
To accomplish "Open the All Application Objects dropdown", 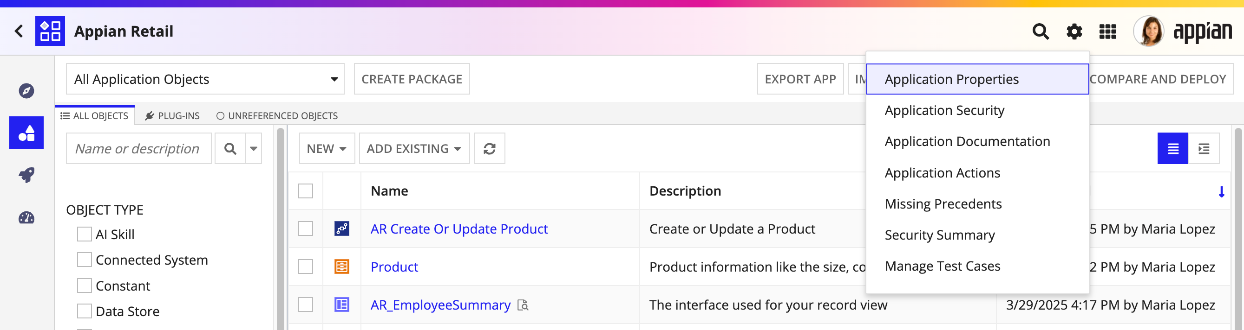I will pyautogui.click(x=205, y=79).
